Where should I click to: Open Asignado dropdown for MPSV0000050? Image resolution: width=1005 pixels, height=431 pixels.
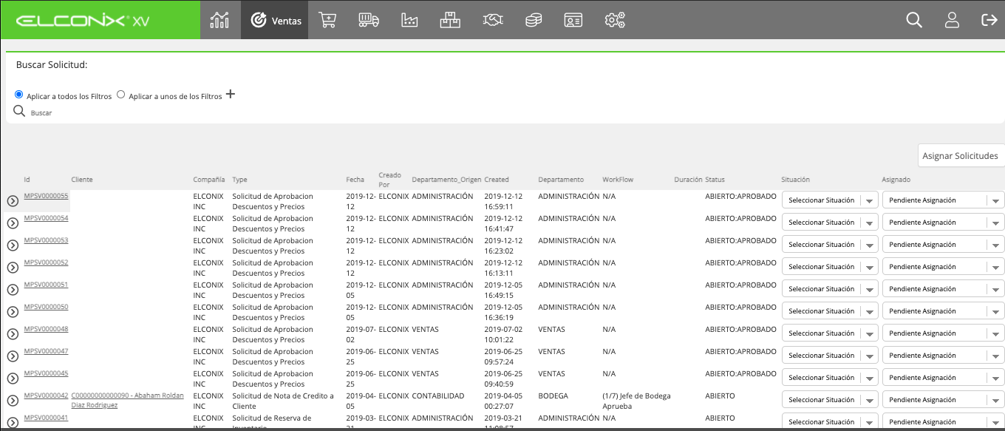[944, 311]
